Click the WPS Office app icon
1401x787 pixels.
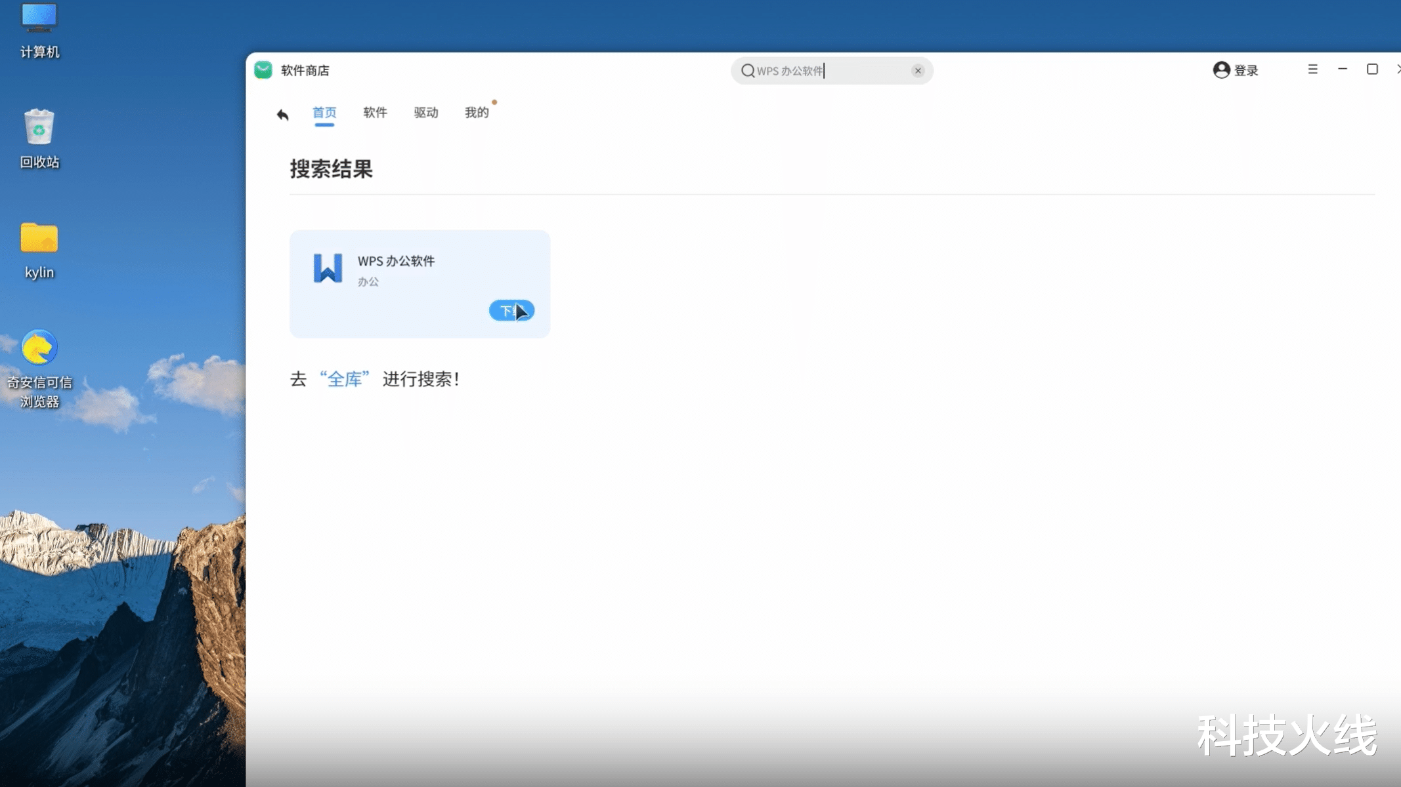(328, 268)
